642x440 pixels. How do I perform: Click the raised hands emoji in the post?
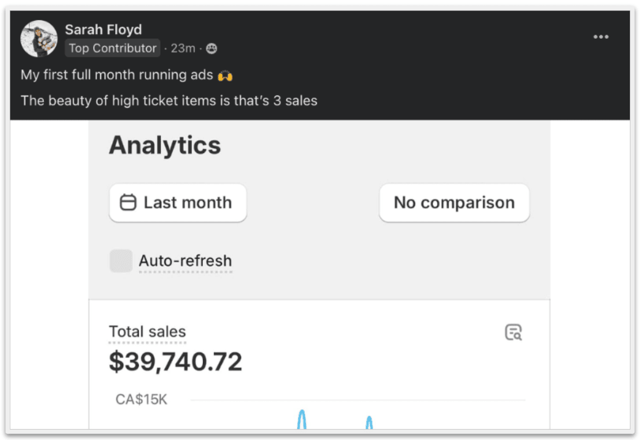[x=225, y=75]
